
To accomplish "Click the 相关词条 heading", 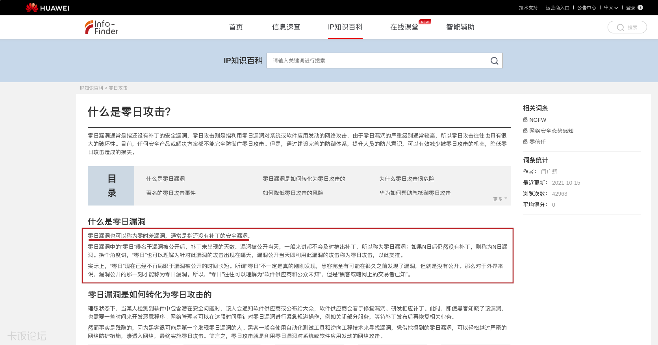I will point(535,108).
